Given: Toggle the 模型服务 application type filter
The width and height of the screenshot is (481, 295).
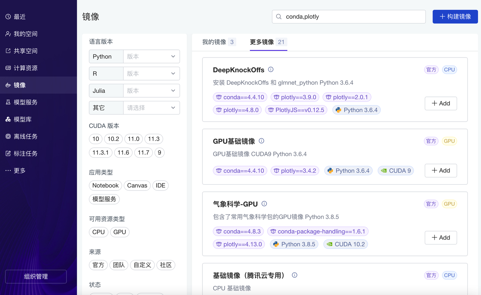Looking at the screenshot, I should click(x=104, y=199).
